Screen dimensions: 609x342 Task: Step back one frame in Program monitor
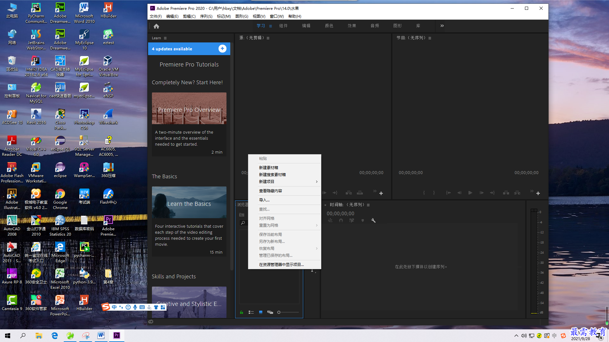coord(459,193)
